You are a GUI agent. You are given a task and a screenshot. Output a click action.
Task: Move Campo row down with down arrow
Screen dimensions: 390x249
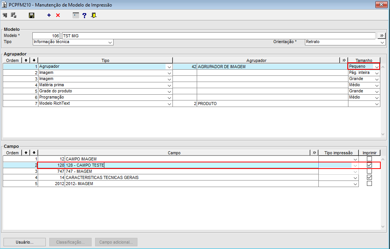[x=34, y=152]
